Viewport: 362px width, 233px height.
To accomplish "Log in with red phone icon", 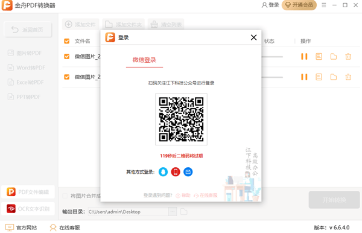I will [x=176, y=172].
